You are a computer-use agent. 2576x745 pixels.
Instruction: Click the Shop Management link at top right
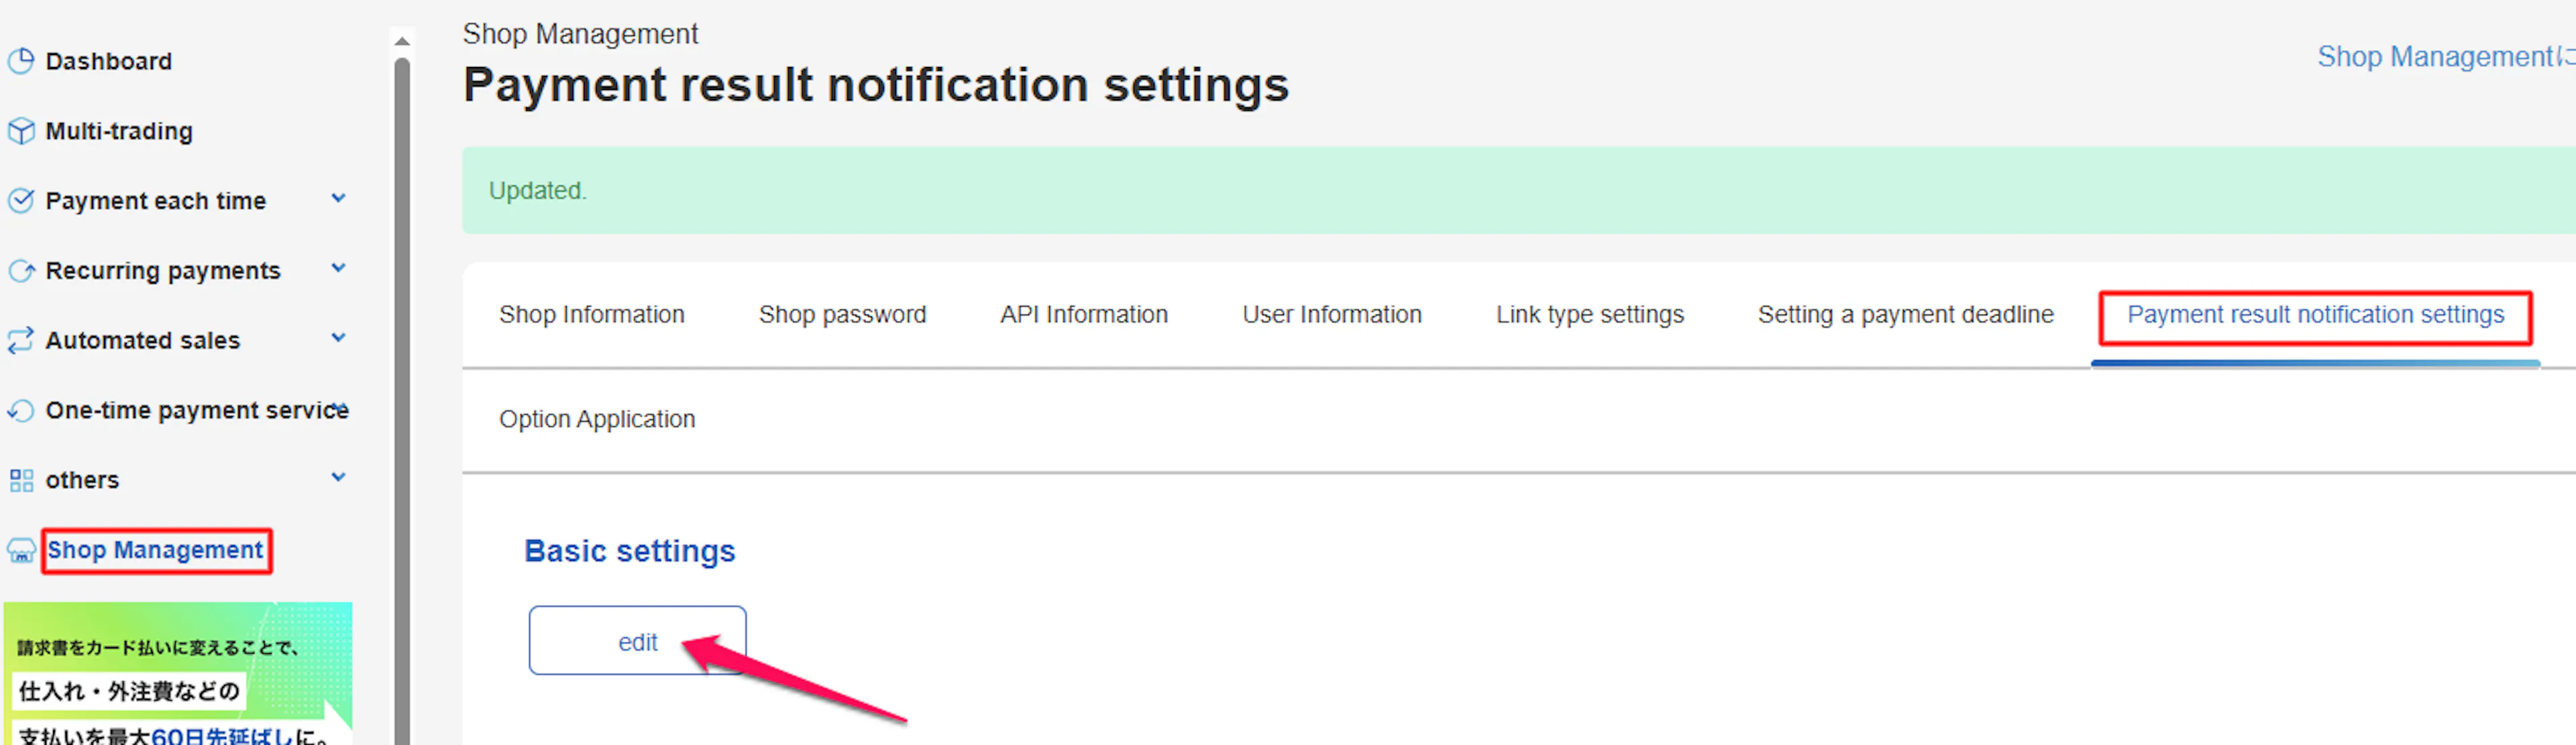[2446, 57]
